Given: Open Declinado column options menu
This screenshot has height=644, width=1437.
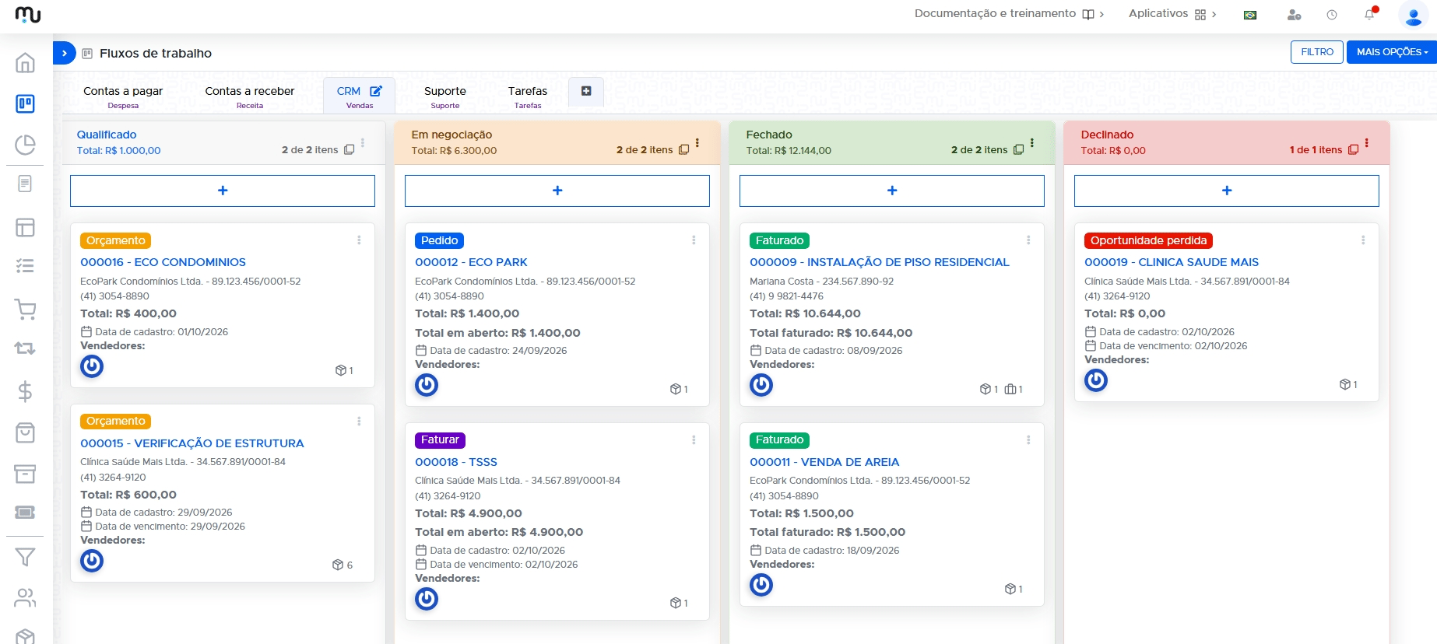Looking at the screenshot, I should click(x=1367, y=142).
